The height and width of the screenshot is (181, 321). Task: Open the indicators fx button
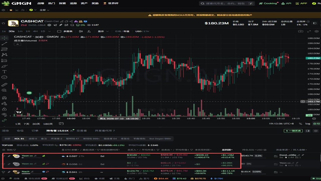[x=89, y=31]
